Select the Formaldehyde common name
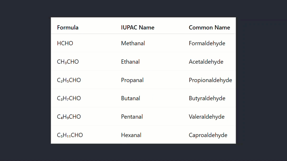The image size is (287, 161). click(207, 43)
